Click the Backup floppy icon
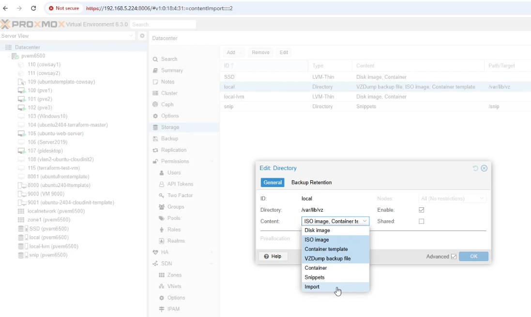This screenshot has width=531, height=317. click(155, 139)
